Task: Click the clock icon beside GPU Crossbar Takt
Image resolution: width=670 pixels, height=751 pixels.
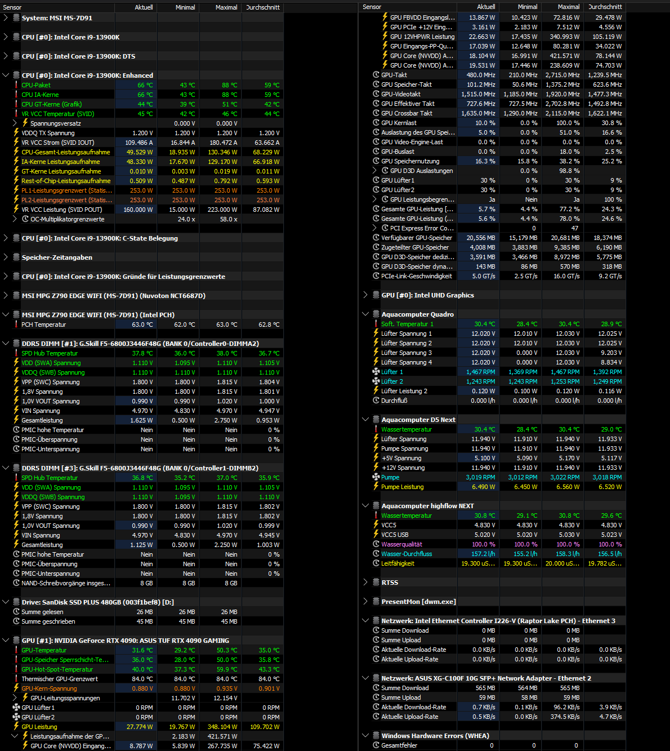Action: [376, 113]
